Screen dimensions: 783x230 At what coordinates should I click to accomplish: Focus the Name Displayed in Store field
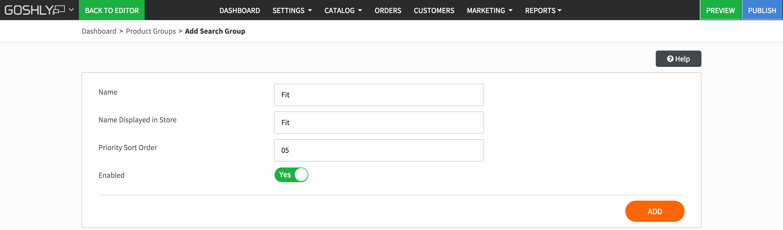[379, 122]
